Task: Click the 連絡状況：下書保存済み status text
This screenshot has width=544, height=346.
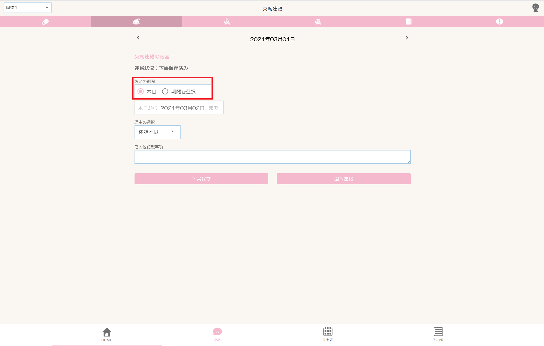Action: click(161, 68)
